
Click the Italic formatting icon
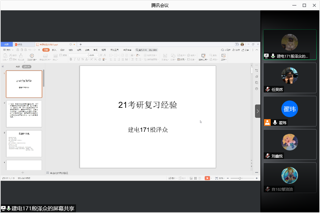point(75,59)
